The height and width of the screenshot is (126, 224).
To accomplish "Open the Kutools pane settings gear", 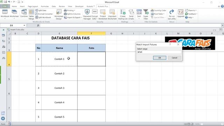I will pos(3,118).
